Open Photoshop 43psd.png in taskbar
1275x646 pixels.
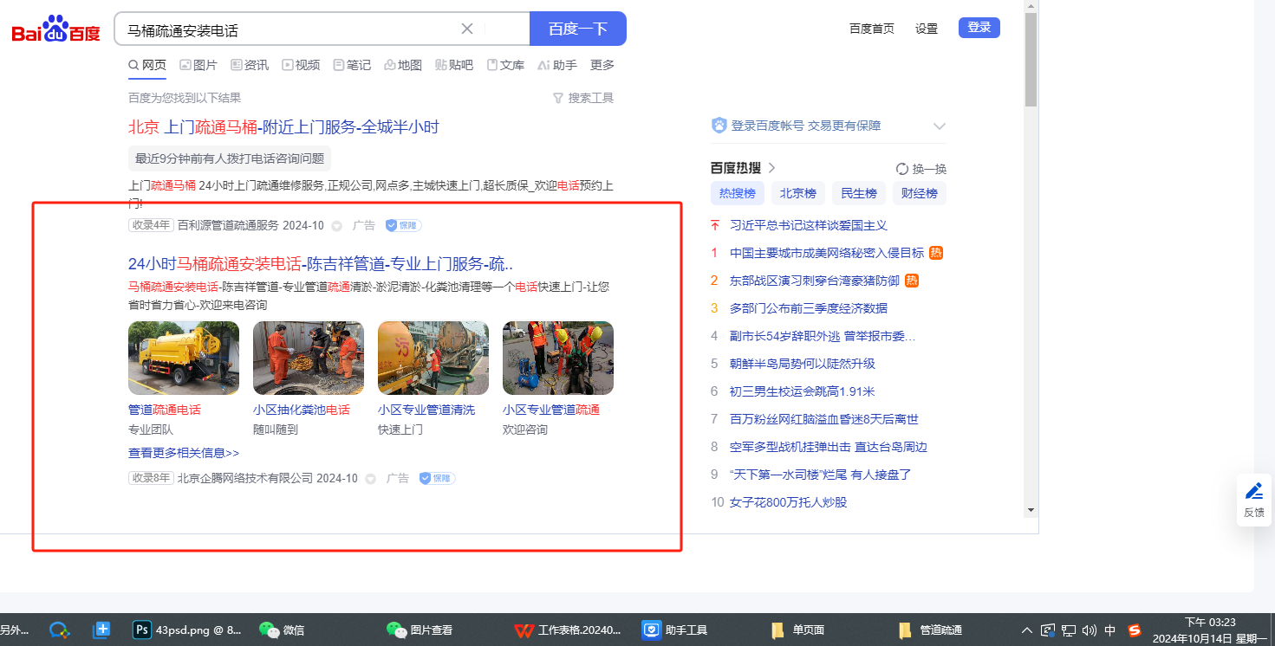pos(188,630)
